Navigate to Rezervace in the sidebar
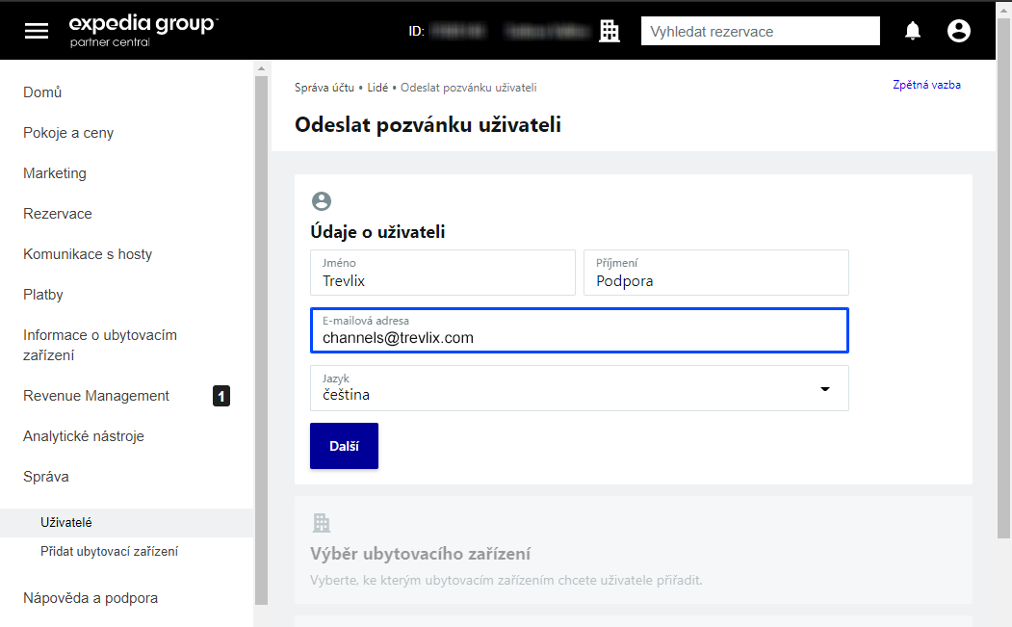Viewport: 1012px width, 627px height. coord(58,213)
